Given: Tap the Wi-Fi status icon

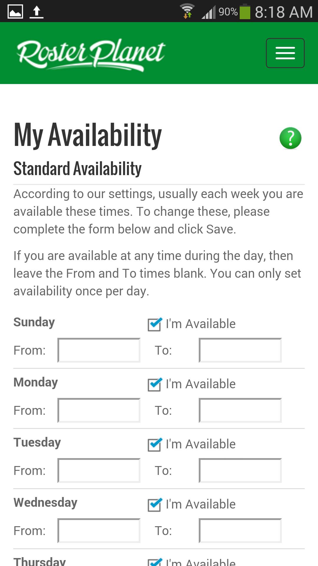Looking at the screenshot, I should [x=187, y=11].
